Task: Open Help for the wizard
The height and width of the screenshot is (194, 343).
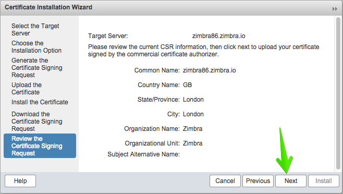Action: point(20,181)
